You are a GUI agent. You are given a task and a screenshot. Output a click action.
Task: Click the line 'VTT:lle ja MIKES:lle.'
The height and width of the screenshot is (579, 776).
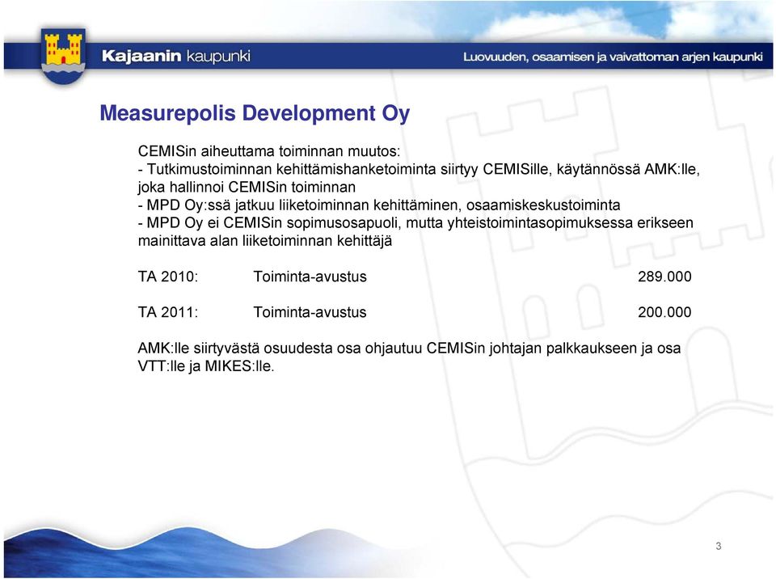click(x=206, y=366)
